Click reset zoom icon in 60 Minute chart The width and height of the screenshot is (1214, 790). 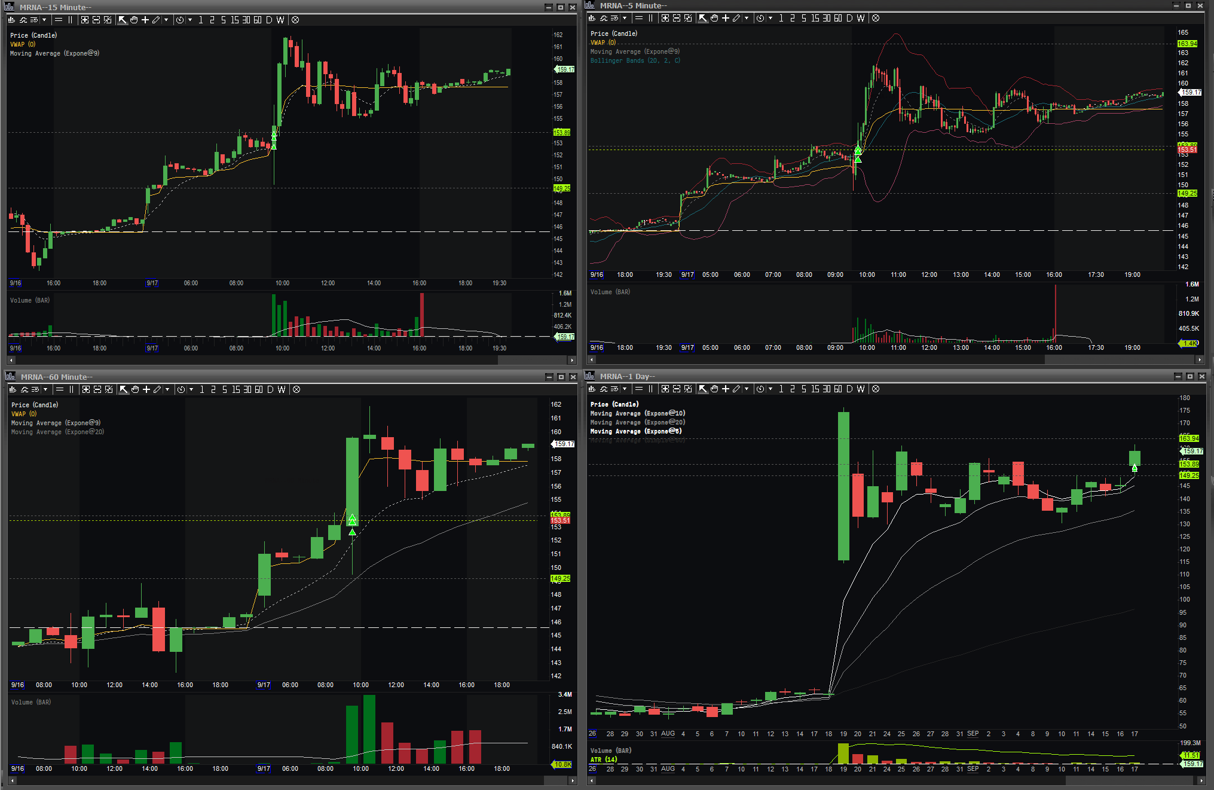tap(109, 389)
